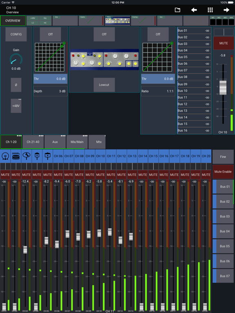The height and width of the screenshot is (313, 235).
Task: Open the Comp thumbnail in top strip
Action: coord(144,21)
